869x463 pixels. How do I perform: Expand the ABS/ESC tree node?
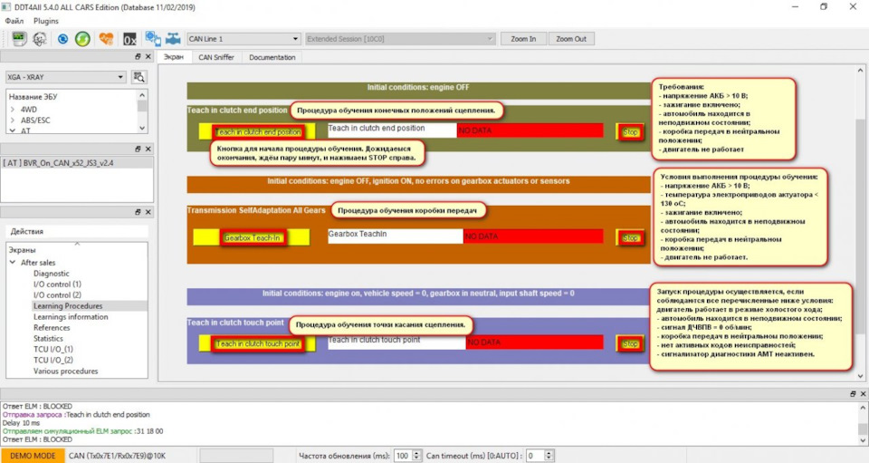(12, 121)
